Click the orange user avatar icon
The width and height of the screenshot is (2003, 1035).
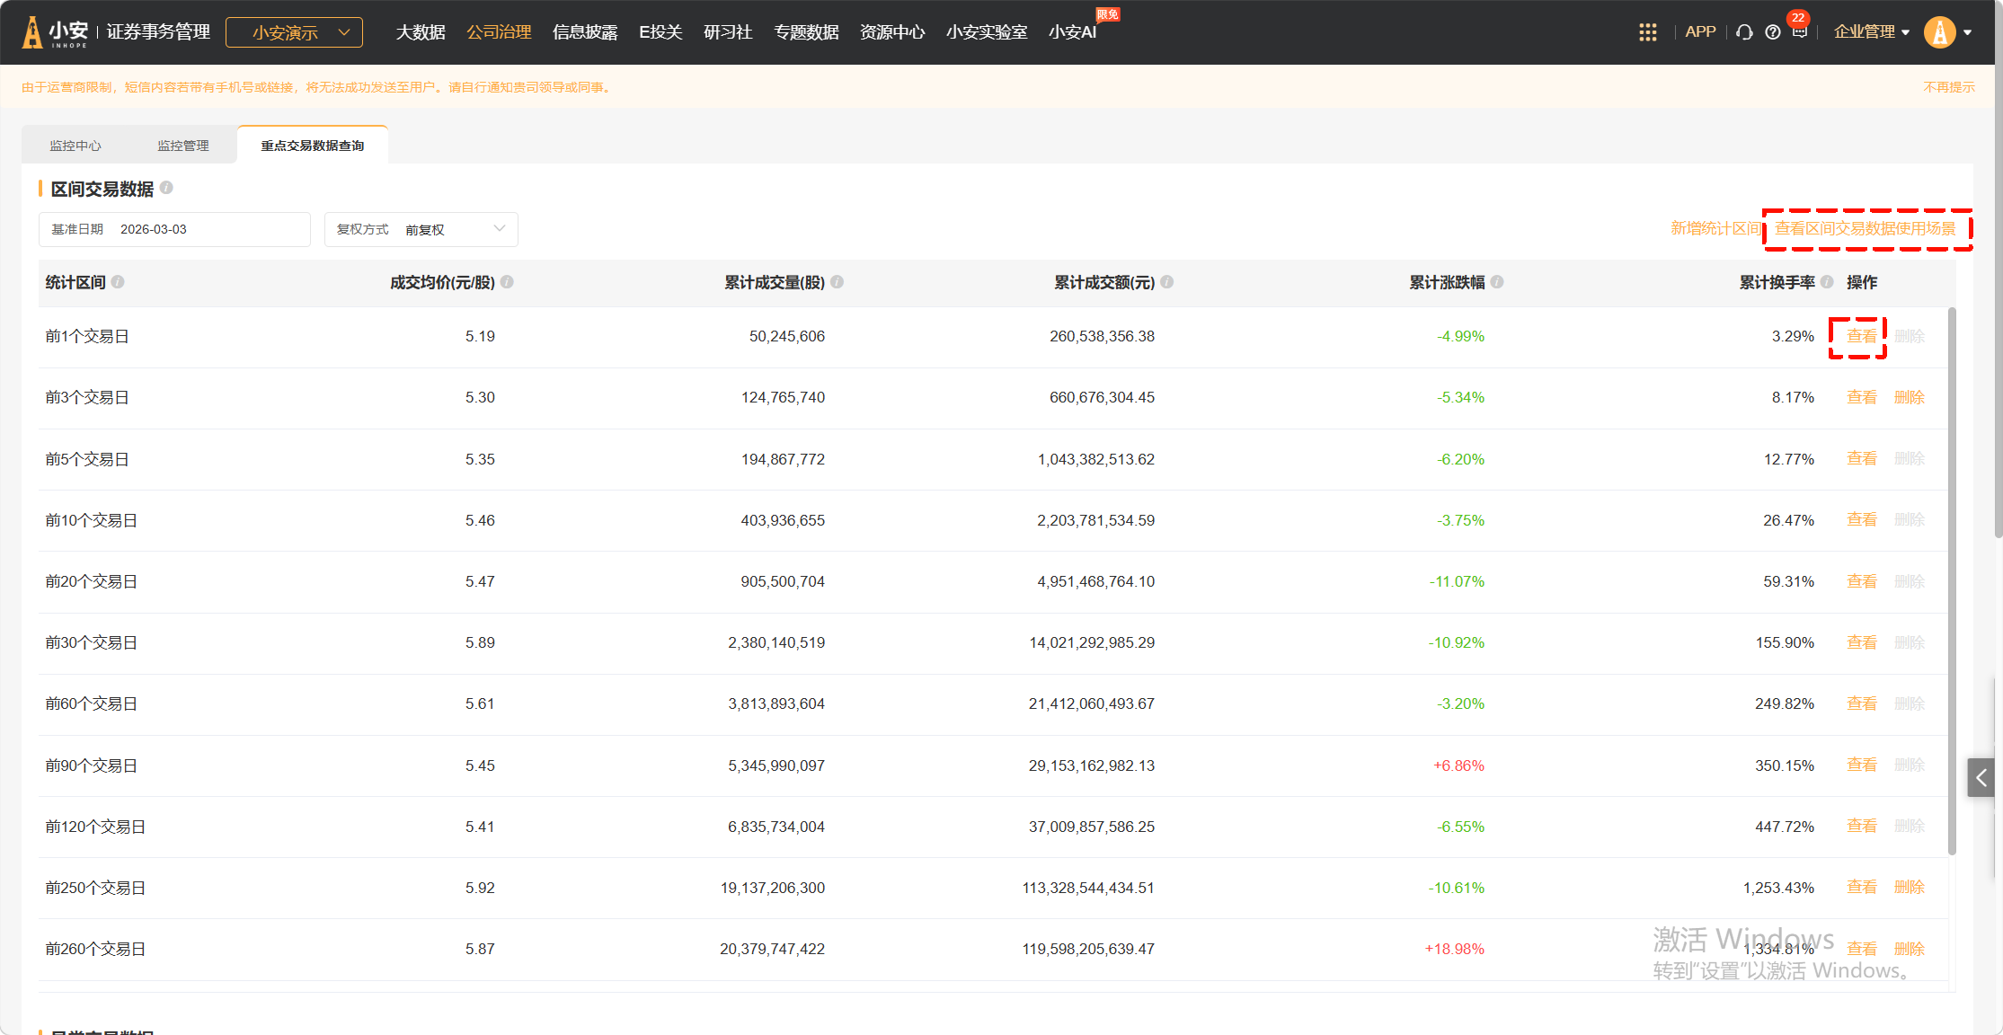(1939, 32)
